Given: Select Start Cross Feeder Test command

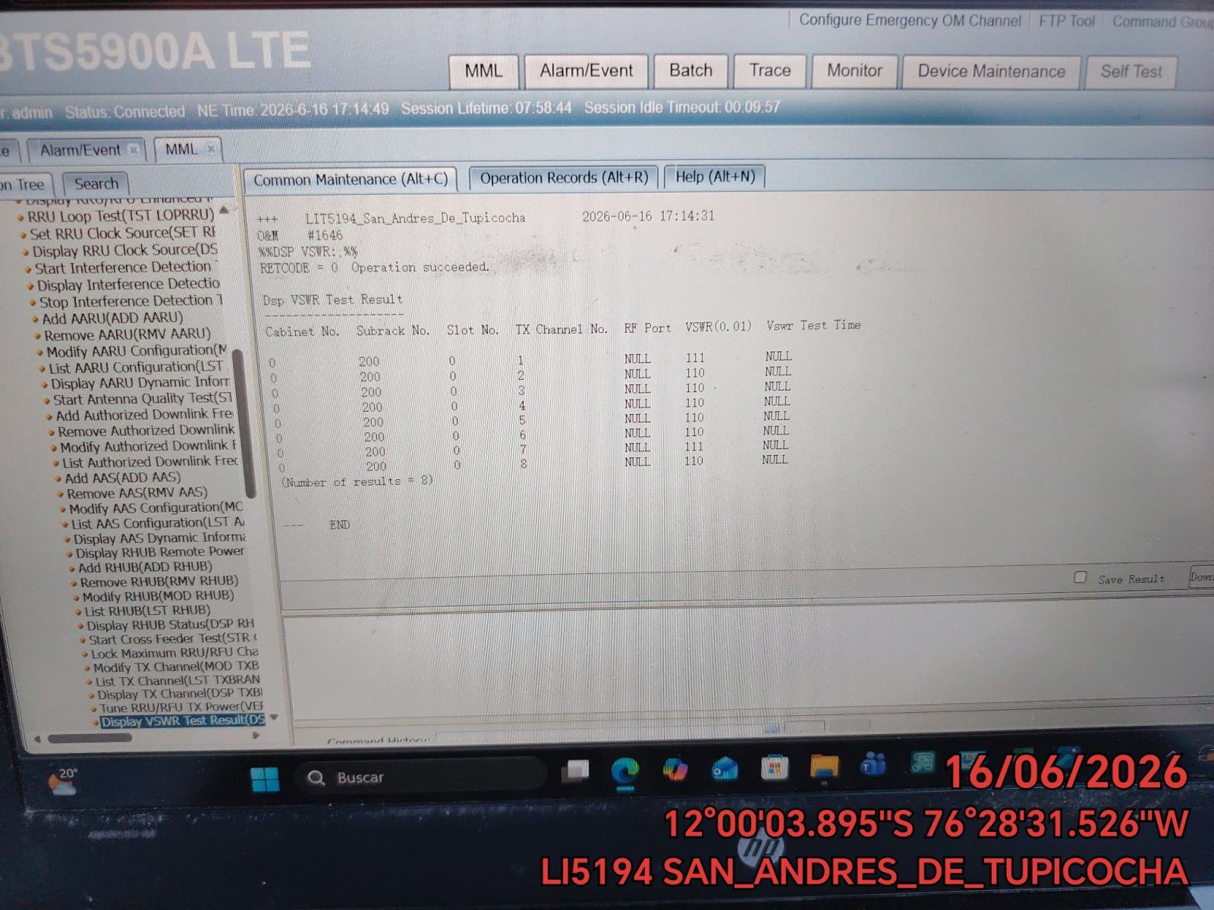Looking at the screenshot, I should [173, 639].
